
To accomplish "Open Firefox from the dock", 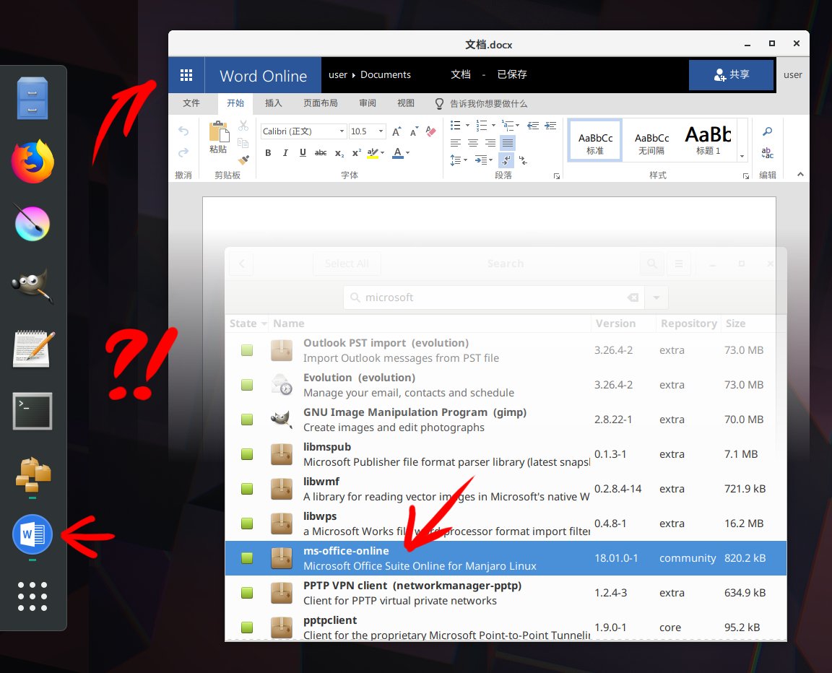I will [33, 161].
